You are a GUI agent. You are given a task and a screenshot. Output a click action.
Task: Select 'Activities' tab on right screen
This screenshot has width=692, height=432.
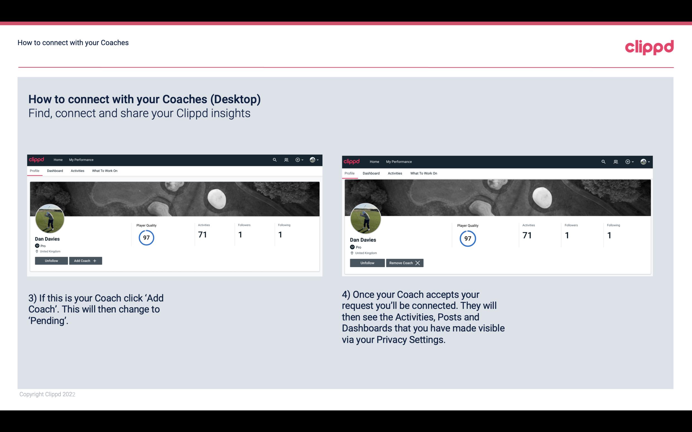point(395,173)
